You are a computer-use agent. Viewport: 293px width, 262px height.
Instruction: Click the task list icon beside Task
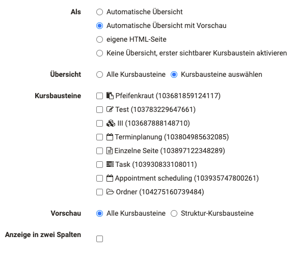click(110, 164)
